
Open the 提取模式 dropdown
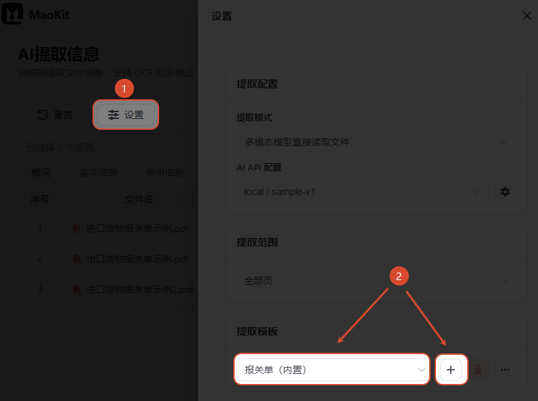coord(376,142)
